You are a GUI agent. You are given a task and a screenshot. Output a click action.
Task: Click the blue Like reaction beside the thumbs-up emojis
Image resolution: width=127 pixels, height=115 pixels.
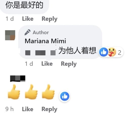click(x=65, y=96)
